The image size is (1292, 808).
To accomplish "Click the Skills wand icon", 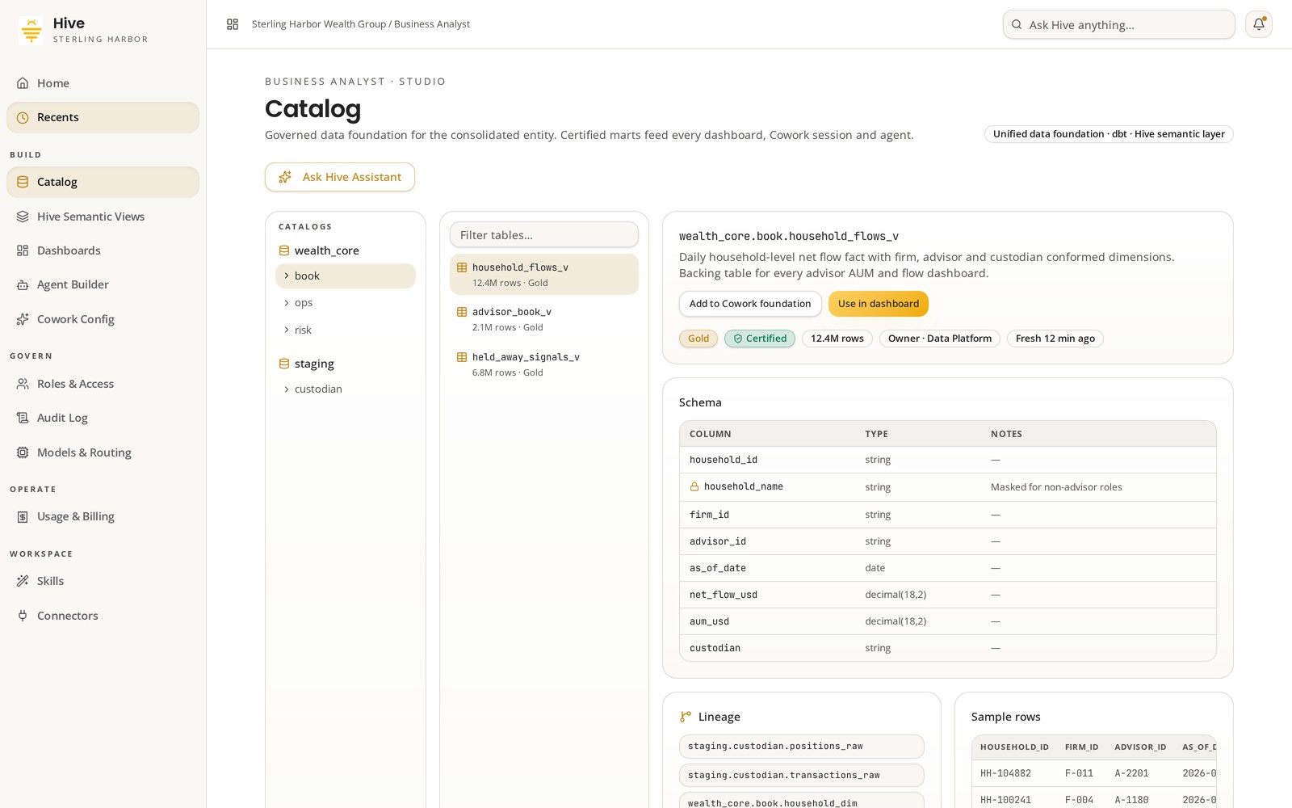I will [x=23, y=581].
